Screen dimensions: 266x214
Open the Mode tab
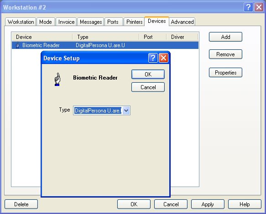[x=46, y=22]
